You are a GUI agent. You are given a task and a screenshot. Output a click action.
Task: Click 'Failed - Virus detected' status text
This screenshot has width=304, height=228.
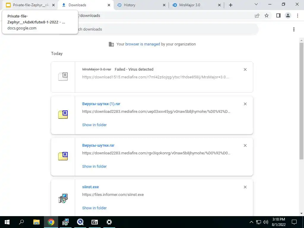coord(134,69)
